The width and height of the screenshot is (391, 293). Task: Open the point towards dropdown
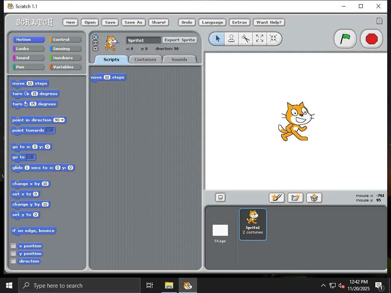pos(51,130)
